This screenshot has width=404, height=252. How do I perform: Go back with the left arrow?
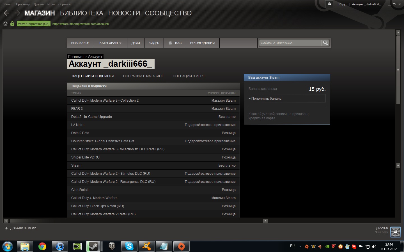[7, 13]
